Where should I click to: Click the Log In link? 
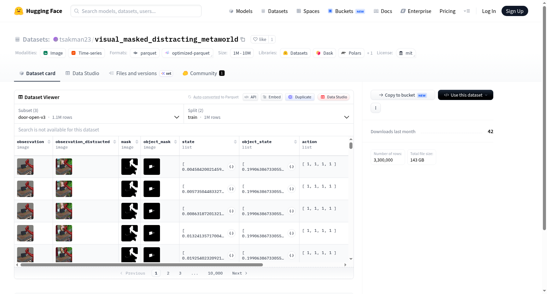489,11
